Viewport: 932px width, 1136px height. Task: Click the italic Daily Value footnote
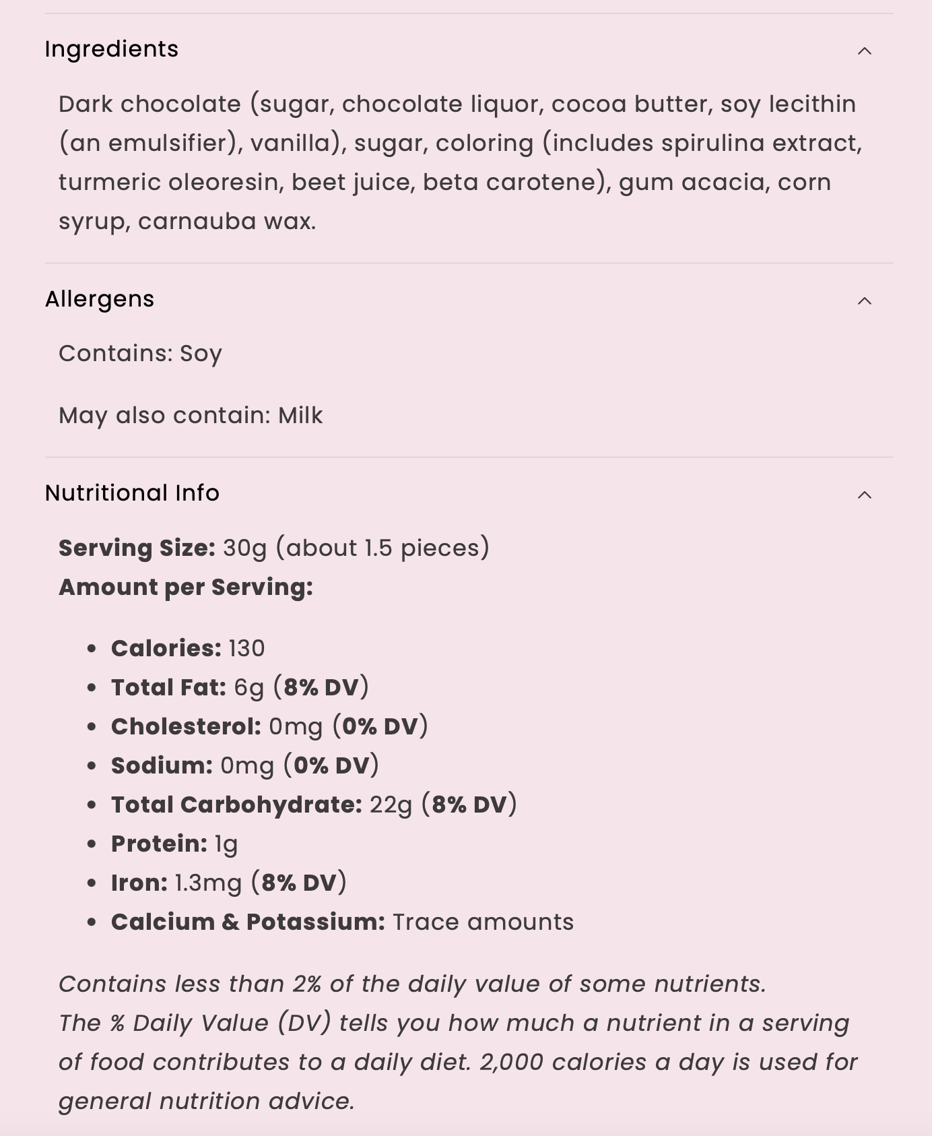458,1042
